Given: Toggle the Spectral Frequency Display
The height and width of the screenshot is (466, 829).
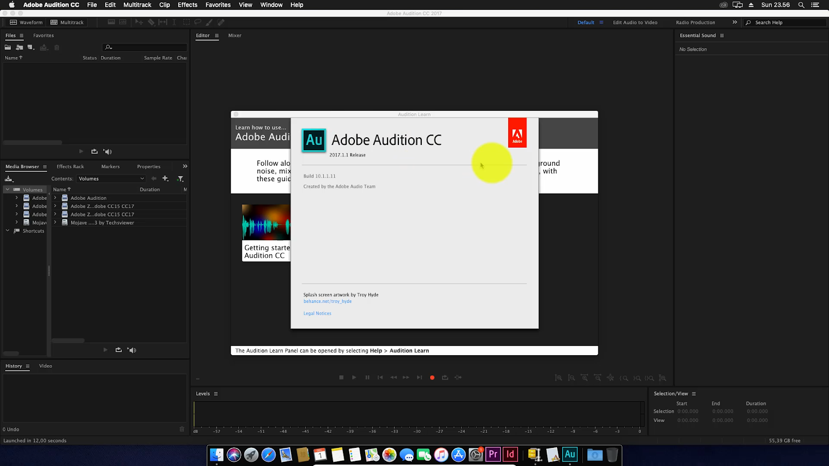Looking at the screenshot, I should point(111,22).
